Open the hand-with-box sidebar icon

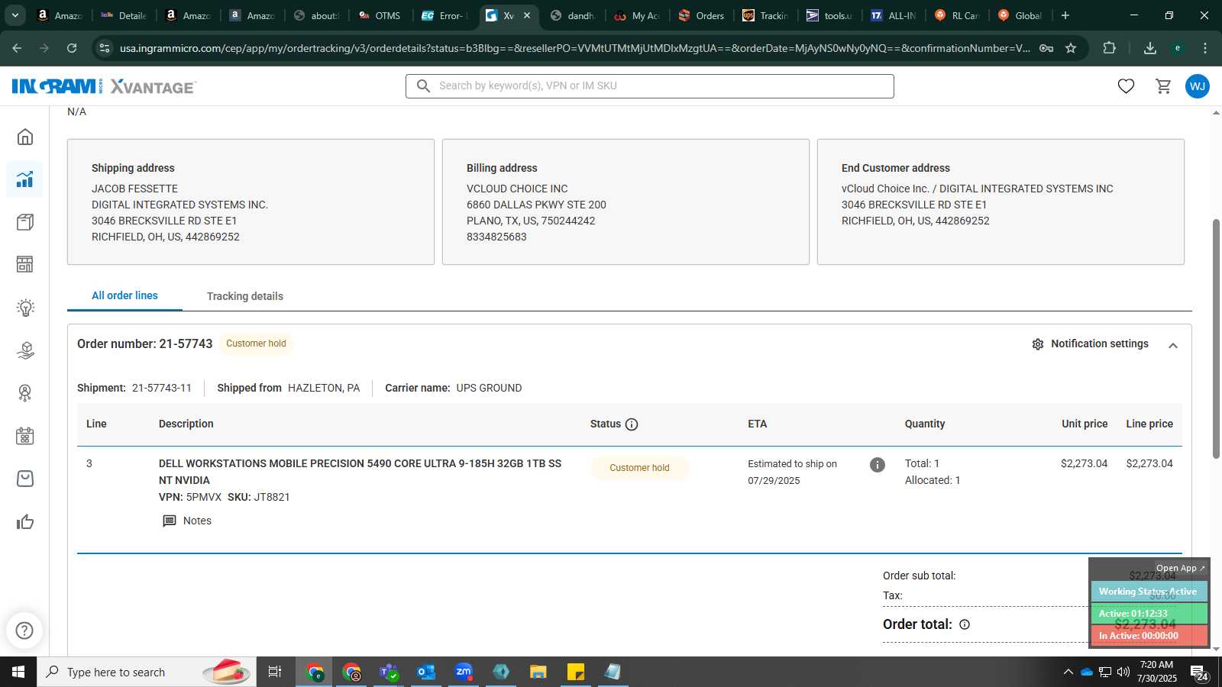tap(25, 350)
